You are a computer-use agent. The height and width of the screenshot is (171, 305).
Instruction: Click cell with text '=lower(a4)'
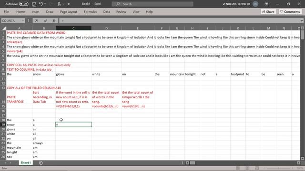19,51
